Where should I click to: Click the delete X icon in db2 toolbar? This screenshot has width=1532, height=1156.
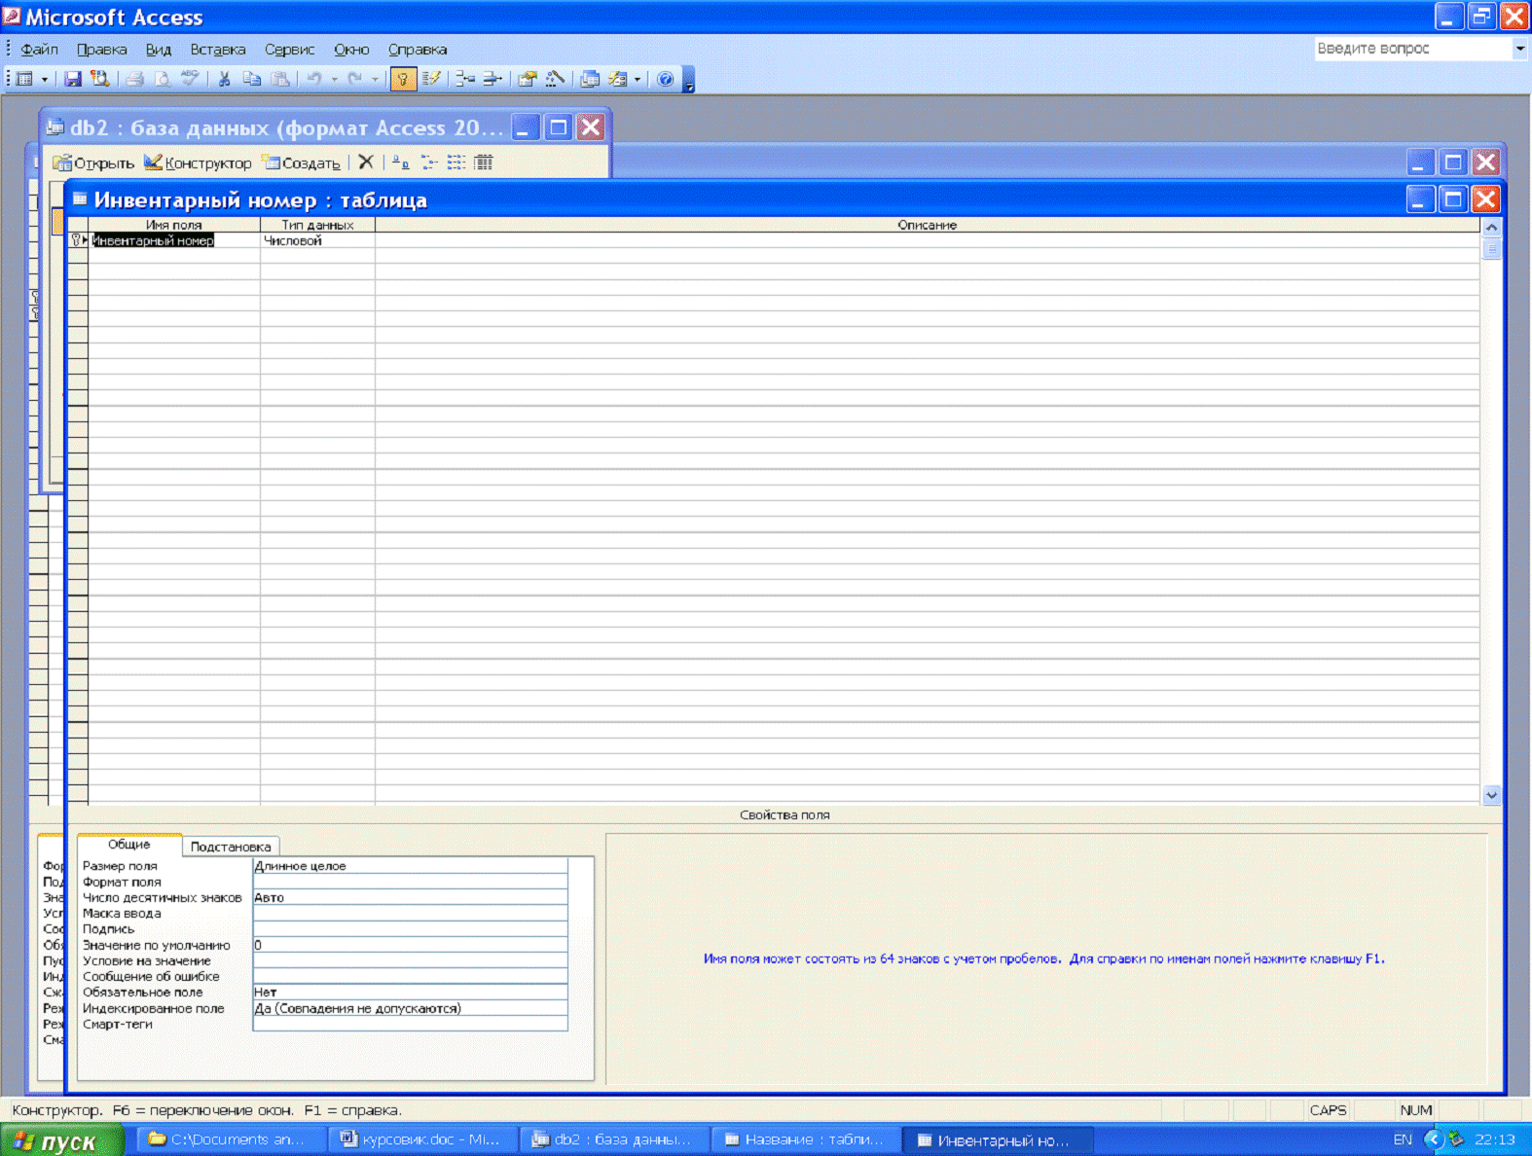coord(366,163)
